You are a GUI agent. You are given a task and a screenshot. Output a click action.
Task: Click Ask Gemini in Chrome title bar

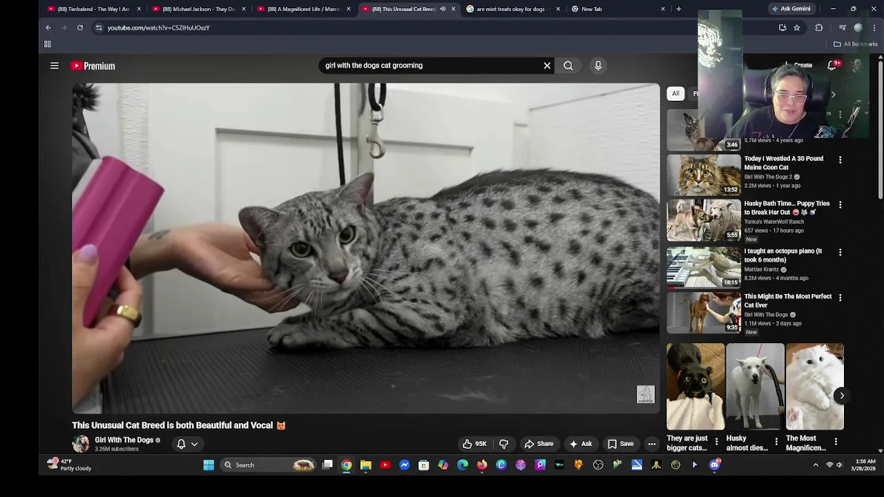791,9
